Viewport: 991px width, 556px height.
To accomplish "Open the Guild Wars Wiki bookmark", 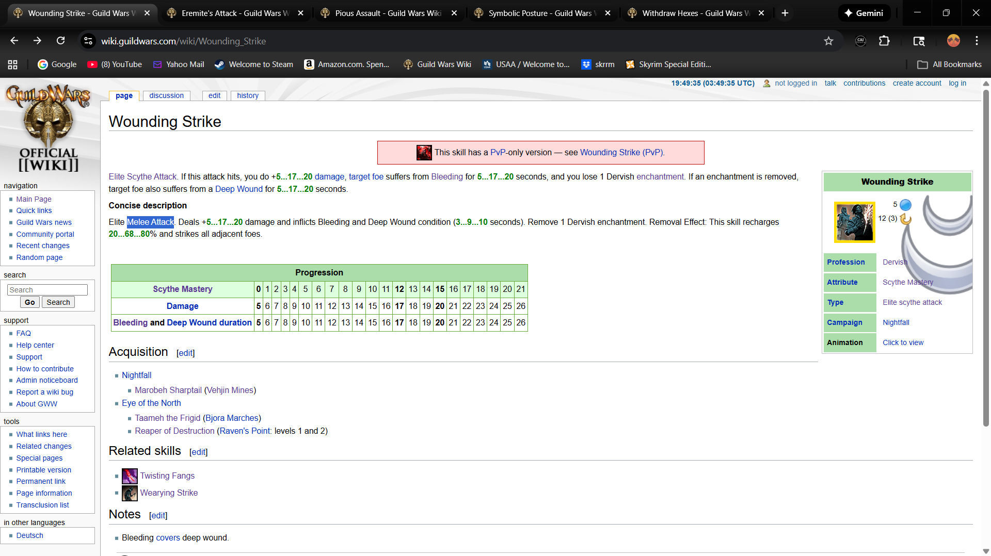I will [437, 64].
